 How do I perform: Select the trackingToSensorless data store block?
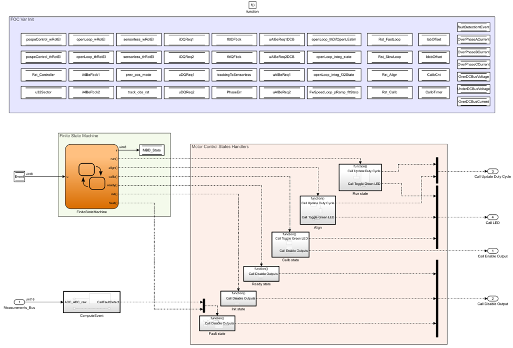click(x=234, y=75)
